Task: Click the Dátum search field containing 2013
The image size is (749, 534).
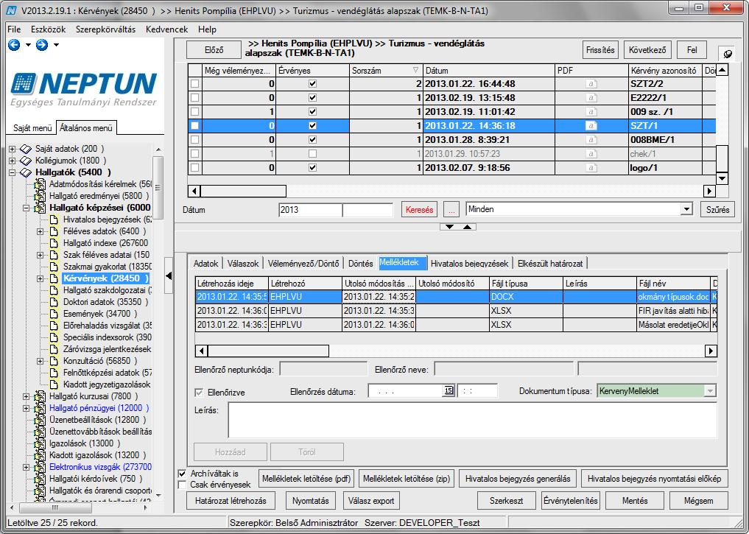Action: tap(310, 210)
